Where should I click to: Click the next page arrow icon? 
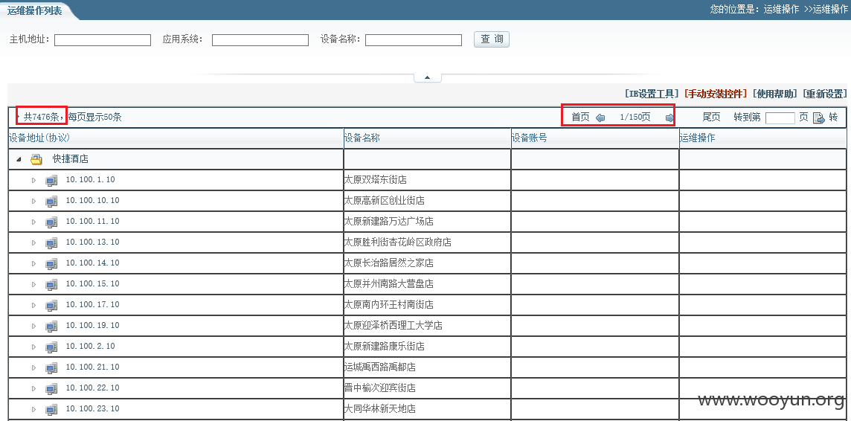pyautogui.click(x=669, y=118)
